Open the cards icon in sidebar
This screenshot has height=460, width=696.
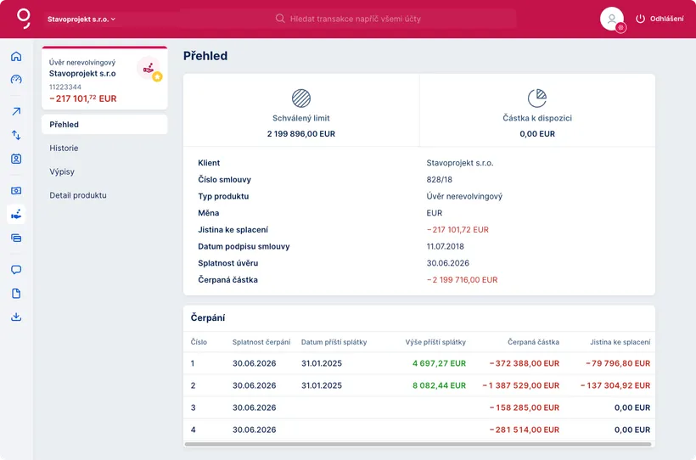click(x=16, y=238)
